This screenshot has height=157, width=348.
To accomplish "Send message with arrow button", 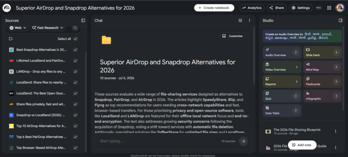I will (x=243, y=141).
